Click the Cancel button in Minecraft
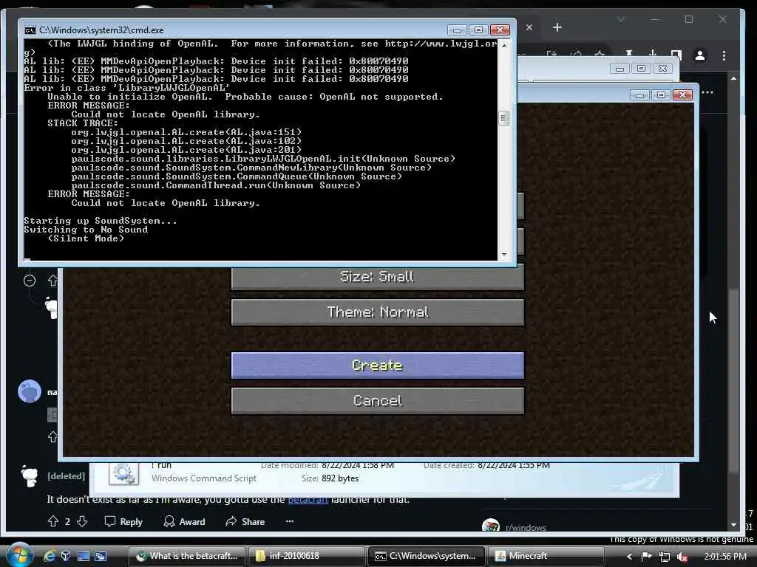This screenshot has width=757, height=567. (x=378, y=401)
